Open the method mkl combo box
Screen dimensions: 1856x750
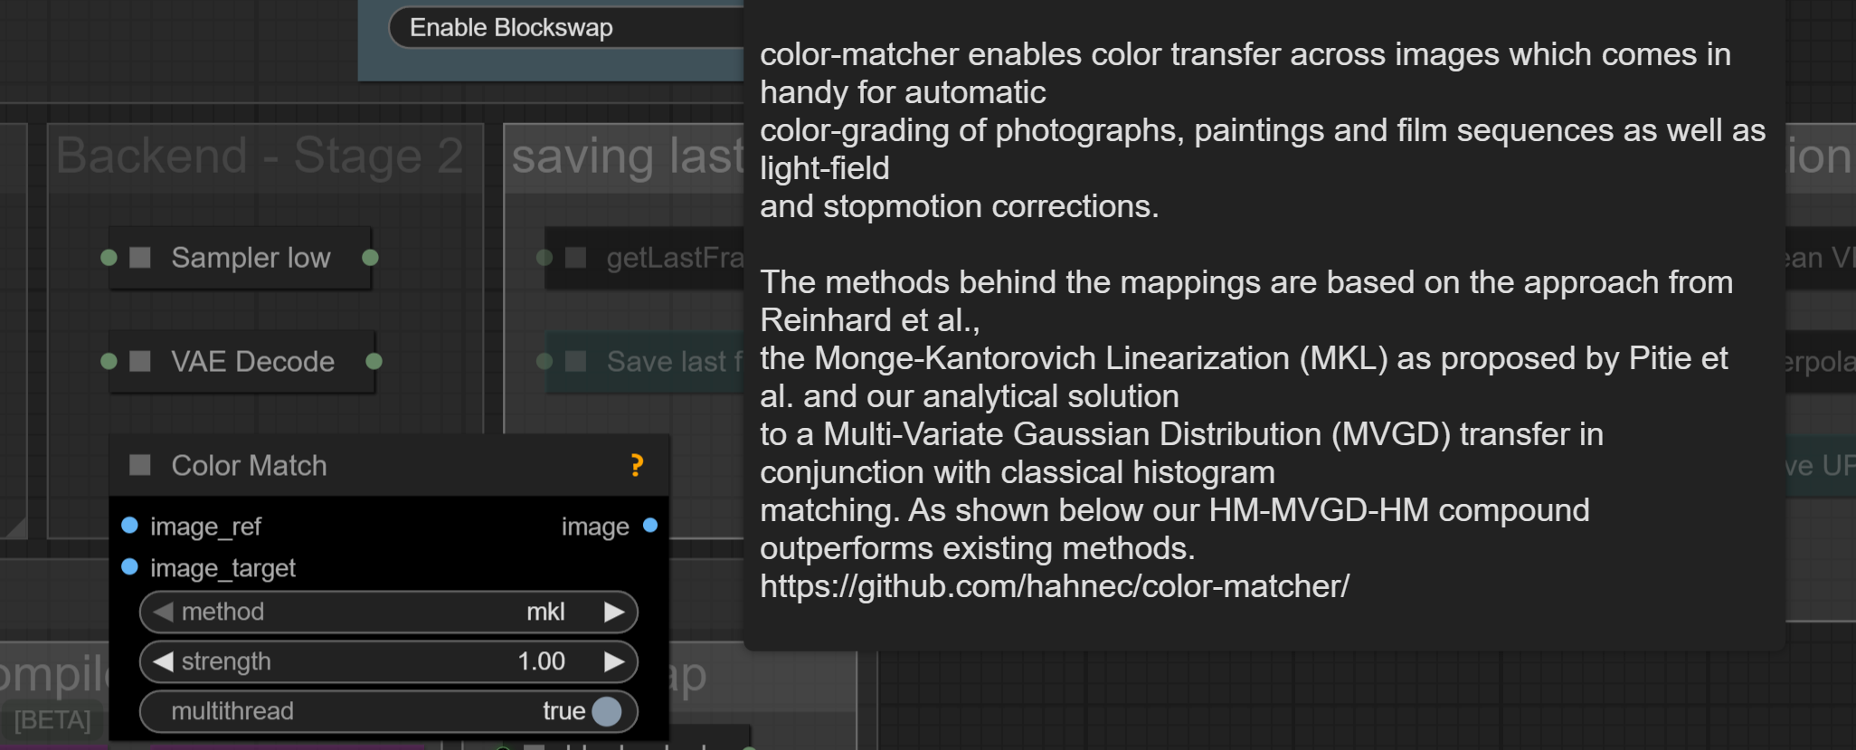pos(389,612)
